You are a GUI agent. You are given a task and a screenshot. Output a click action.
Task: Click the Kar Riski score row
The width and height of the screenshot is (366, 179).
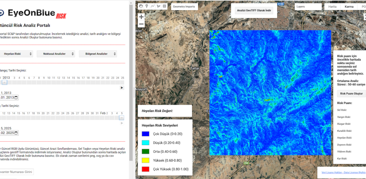(x=342, y=158)
